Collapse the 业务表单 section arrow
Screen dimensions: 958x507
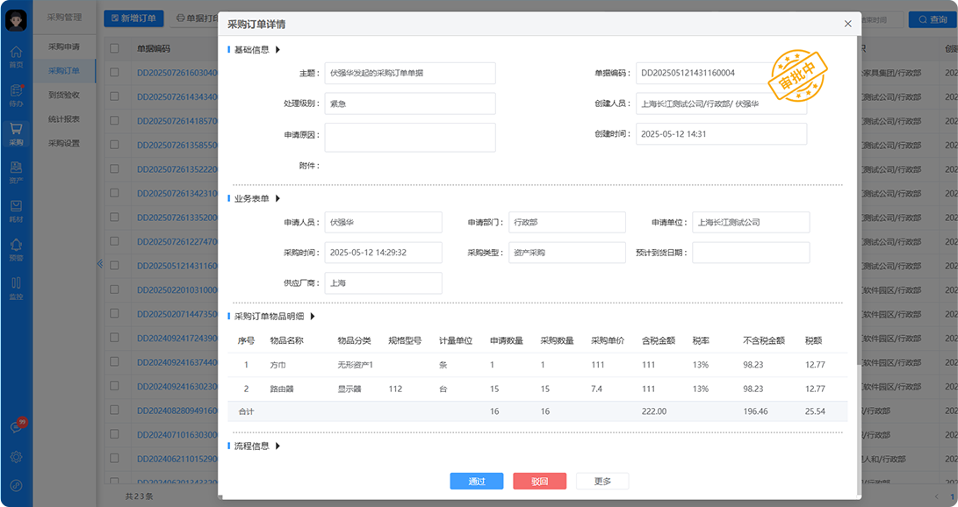(278, 199)
